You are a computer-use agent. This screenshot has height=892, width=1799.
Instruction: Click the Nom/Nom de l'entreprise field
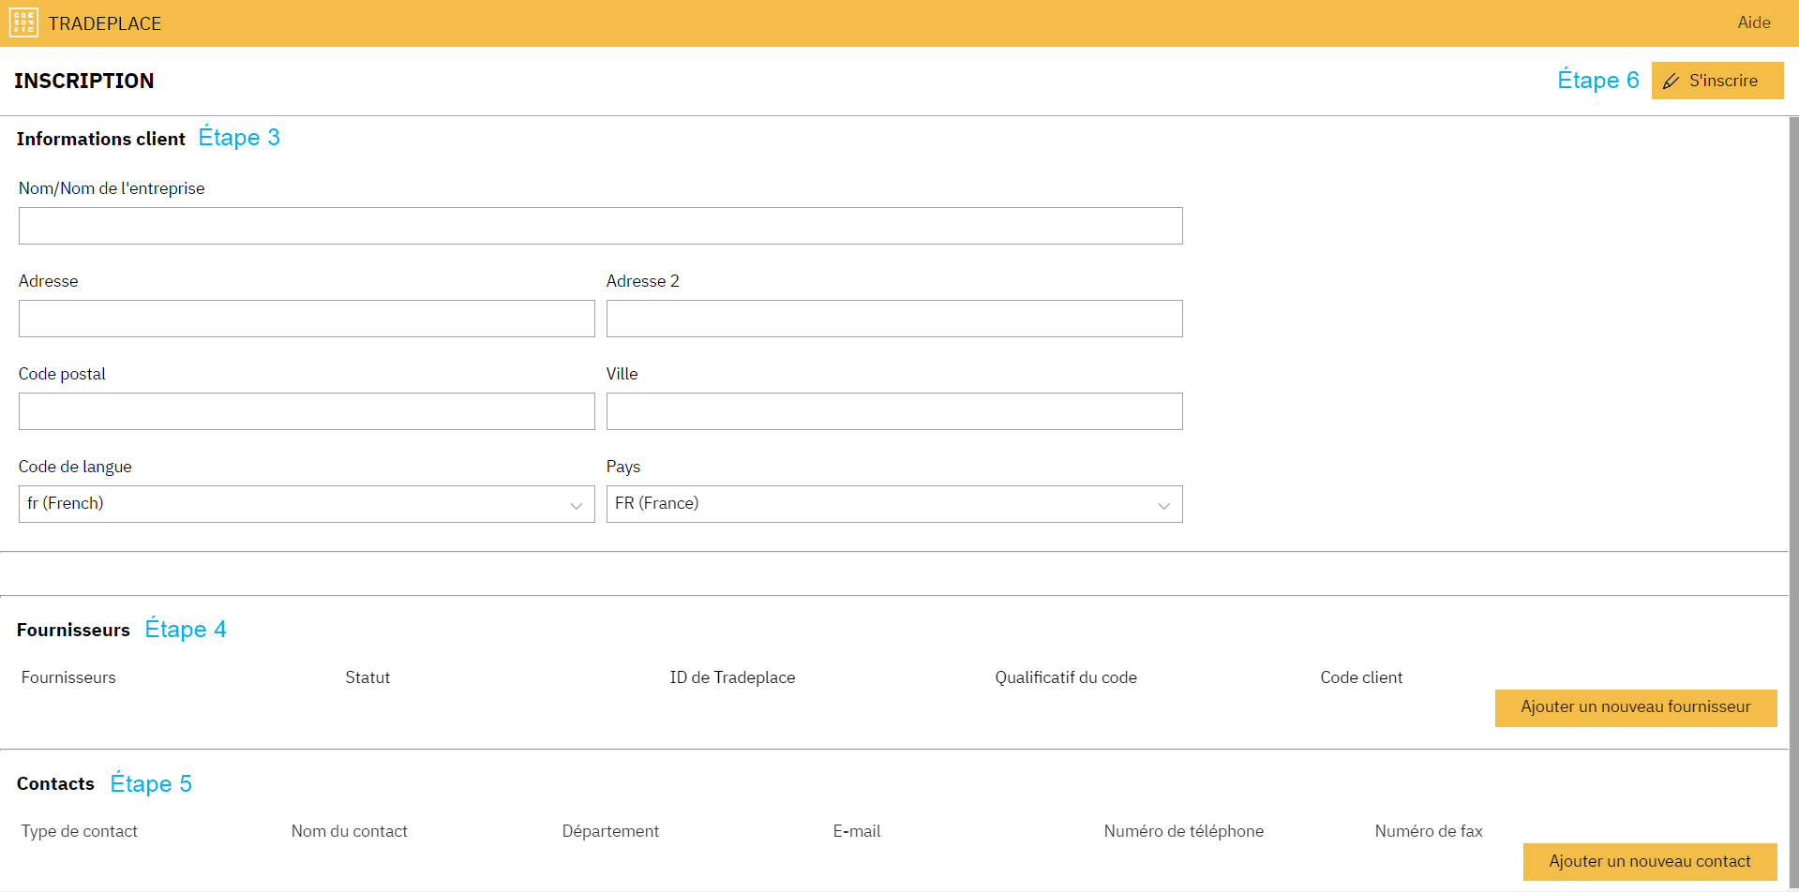pyautogui.click(x=600, y=226)
